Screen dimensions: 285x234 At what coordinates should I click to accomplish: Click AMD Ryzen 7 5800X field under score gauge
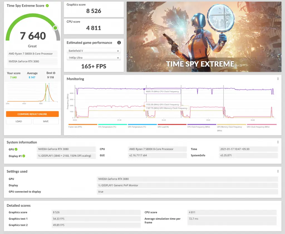[32, 54]
